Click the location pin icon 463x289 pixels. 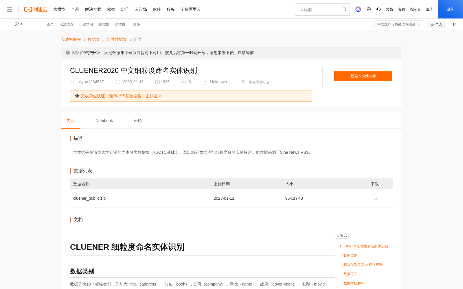(x=244, y=82)
